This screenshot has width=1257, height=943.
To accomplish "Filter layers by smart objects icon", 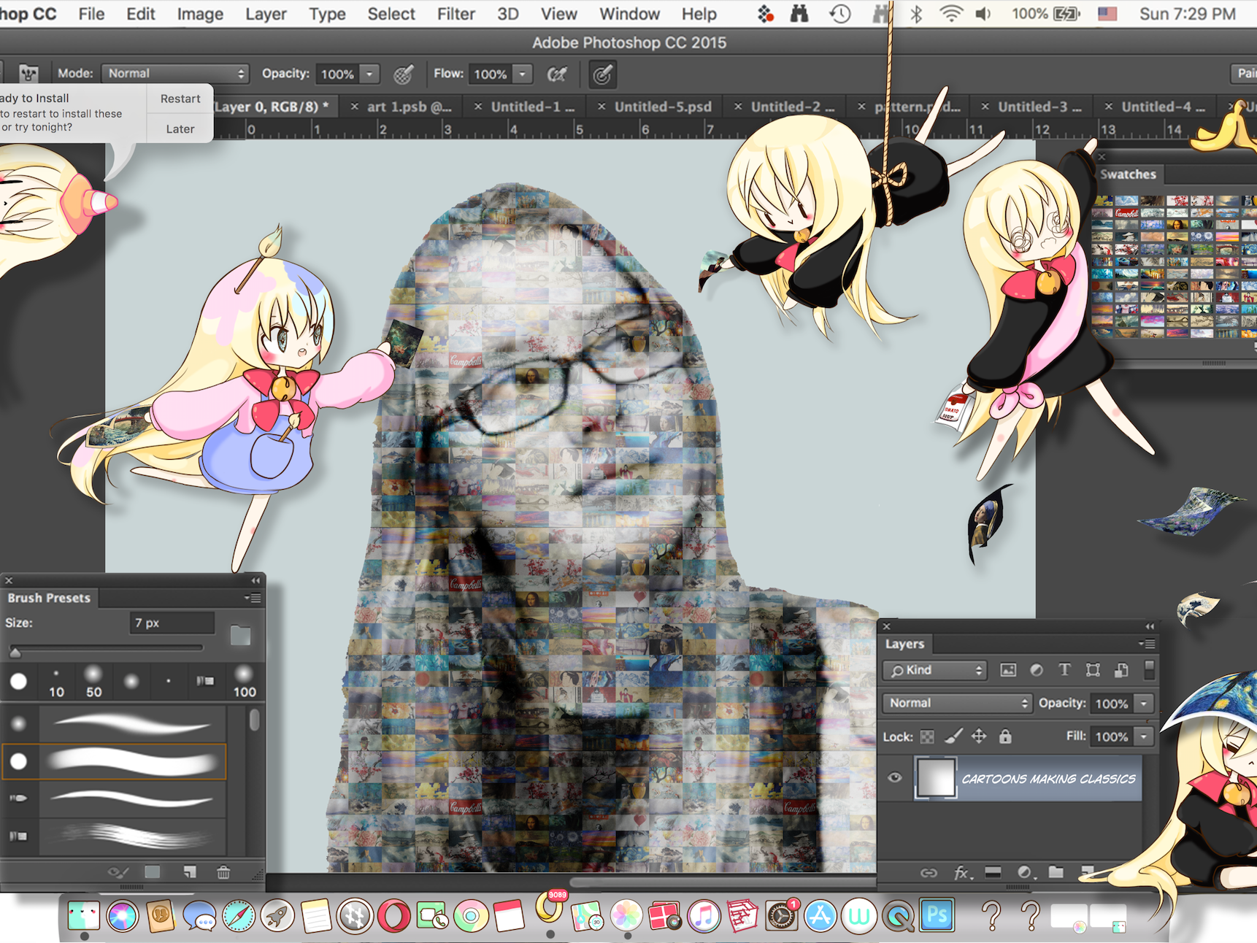I will [x=1121, y=670].
